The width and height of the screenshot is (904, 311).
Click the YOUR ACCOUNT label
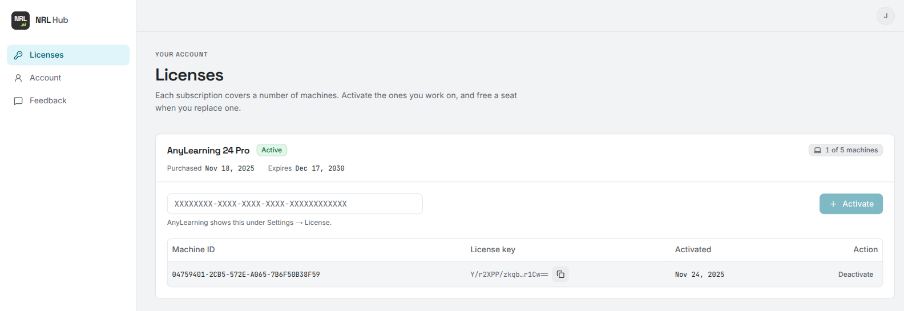(181, 54)
